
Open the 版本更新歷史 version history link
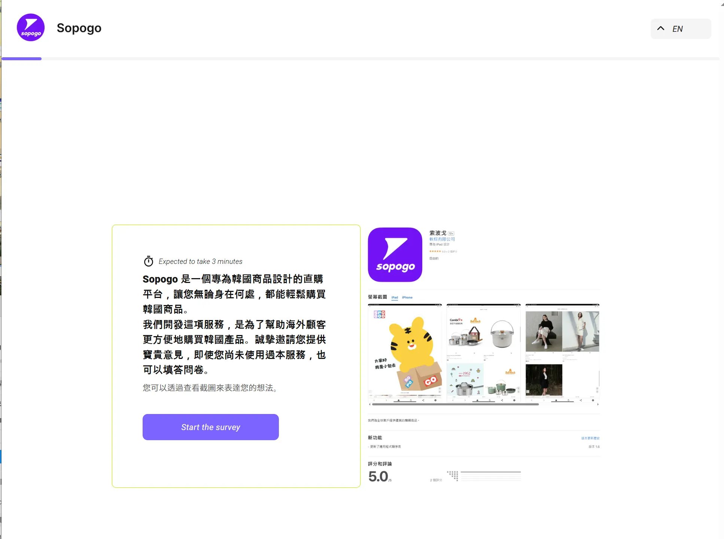pos(590,438)
